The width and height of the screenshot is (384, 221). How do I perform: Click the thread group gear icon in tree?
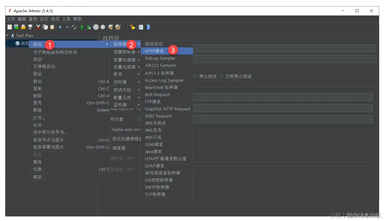17,43
